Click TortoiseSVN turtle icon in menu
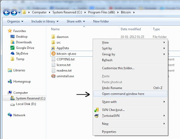Screen dimensions: 180x139 click(97, 116)
